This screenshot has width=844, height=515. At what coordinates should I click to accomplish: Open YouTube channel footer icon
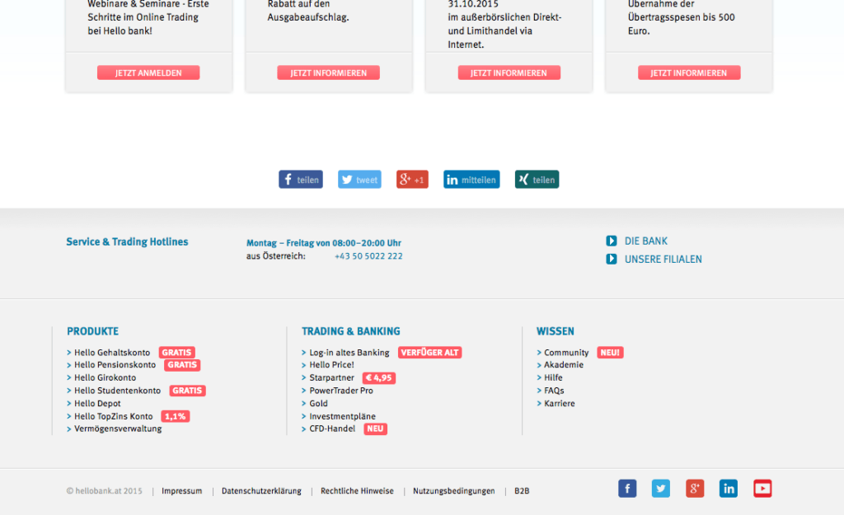(762, 489)
